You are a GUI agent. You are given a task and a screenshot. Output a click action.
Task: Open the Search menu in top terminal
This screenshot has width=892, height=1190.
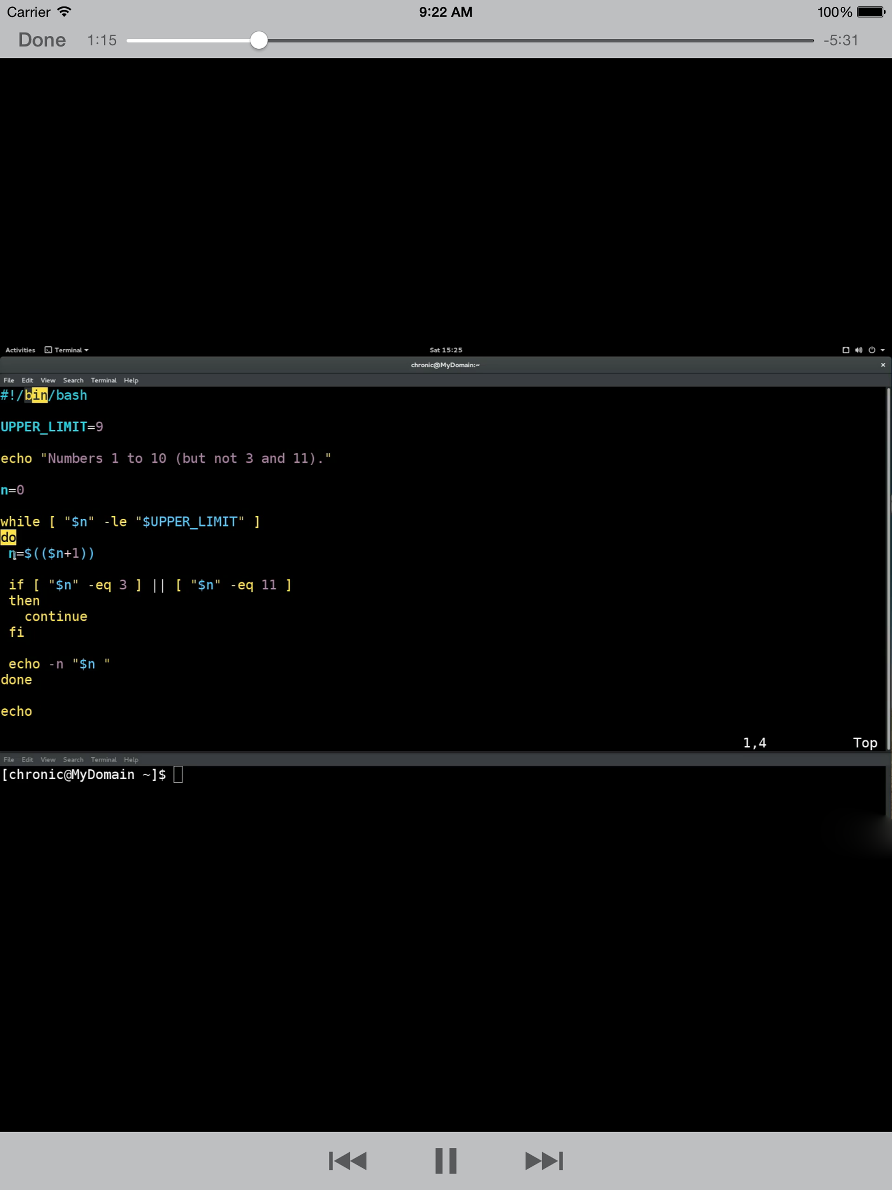coord(73,380)
